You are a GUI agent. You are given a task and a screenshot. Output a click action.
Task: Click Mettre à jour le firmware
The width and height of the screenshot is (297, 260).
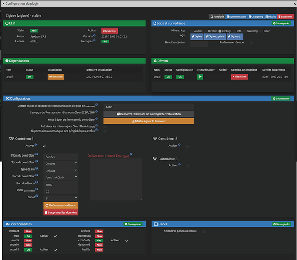[148, 121]
